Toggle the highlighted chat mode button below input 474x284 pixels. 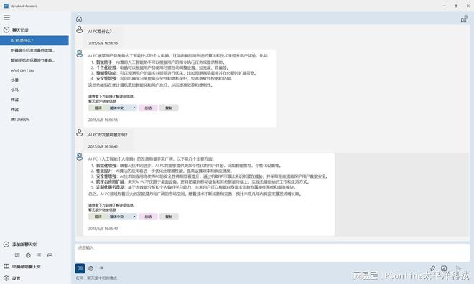(80, 268)
